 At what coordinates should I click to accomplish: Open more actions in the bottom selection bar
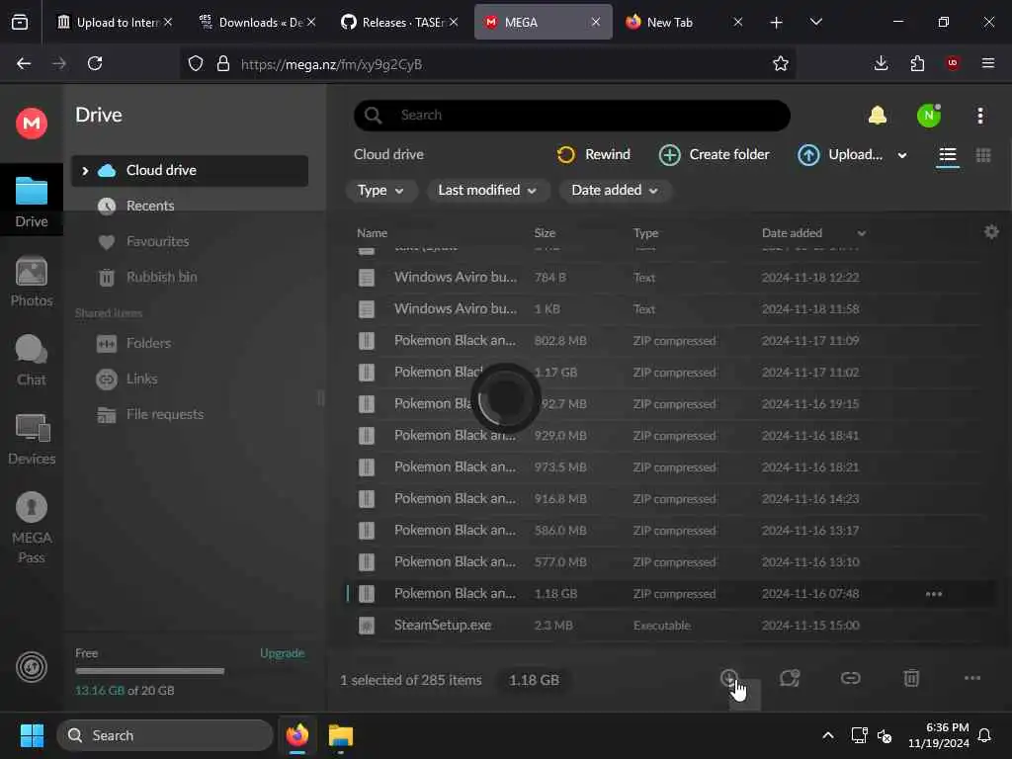pyautogui.click(x=972, y=678)
